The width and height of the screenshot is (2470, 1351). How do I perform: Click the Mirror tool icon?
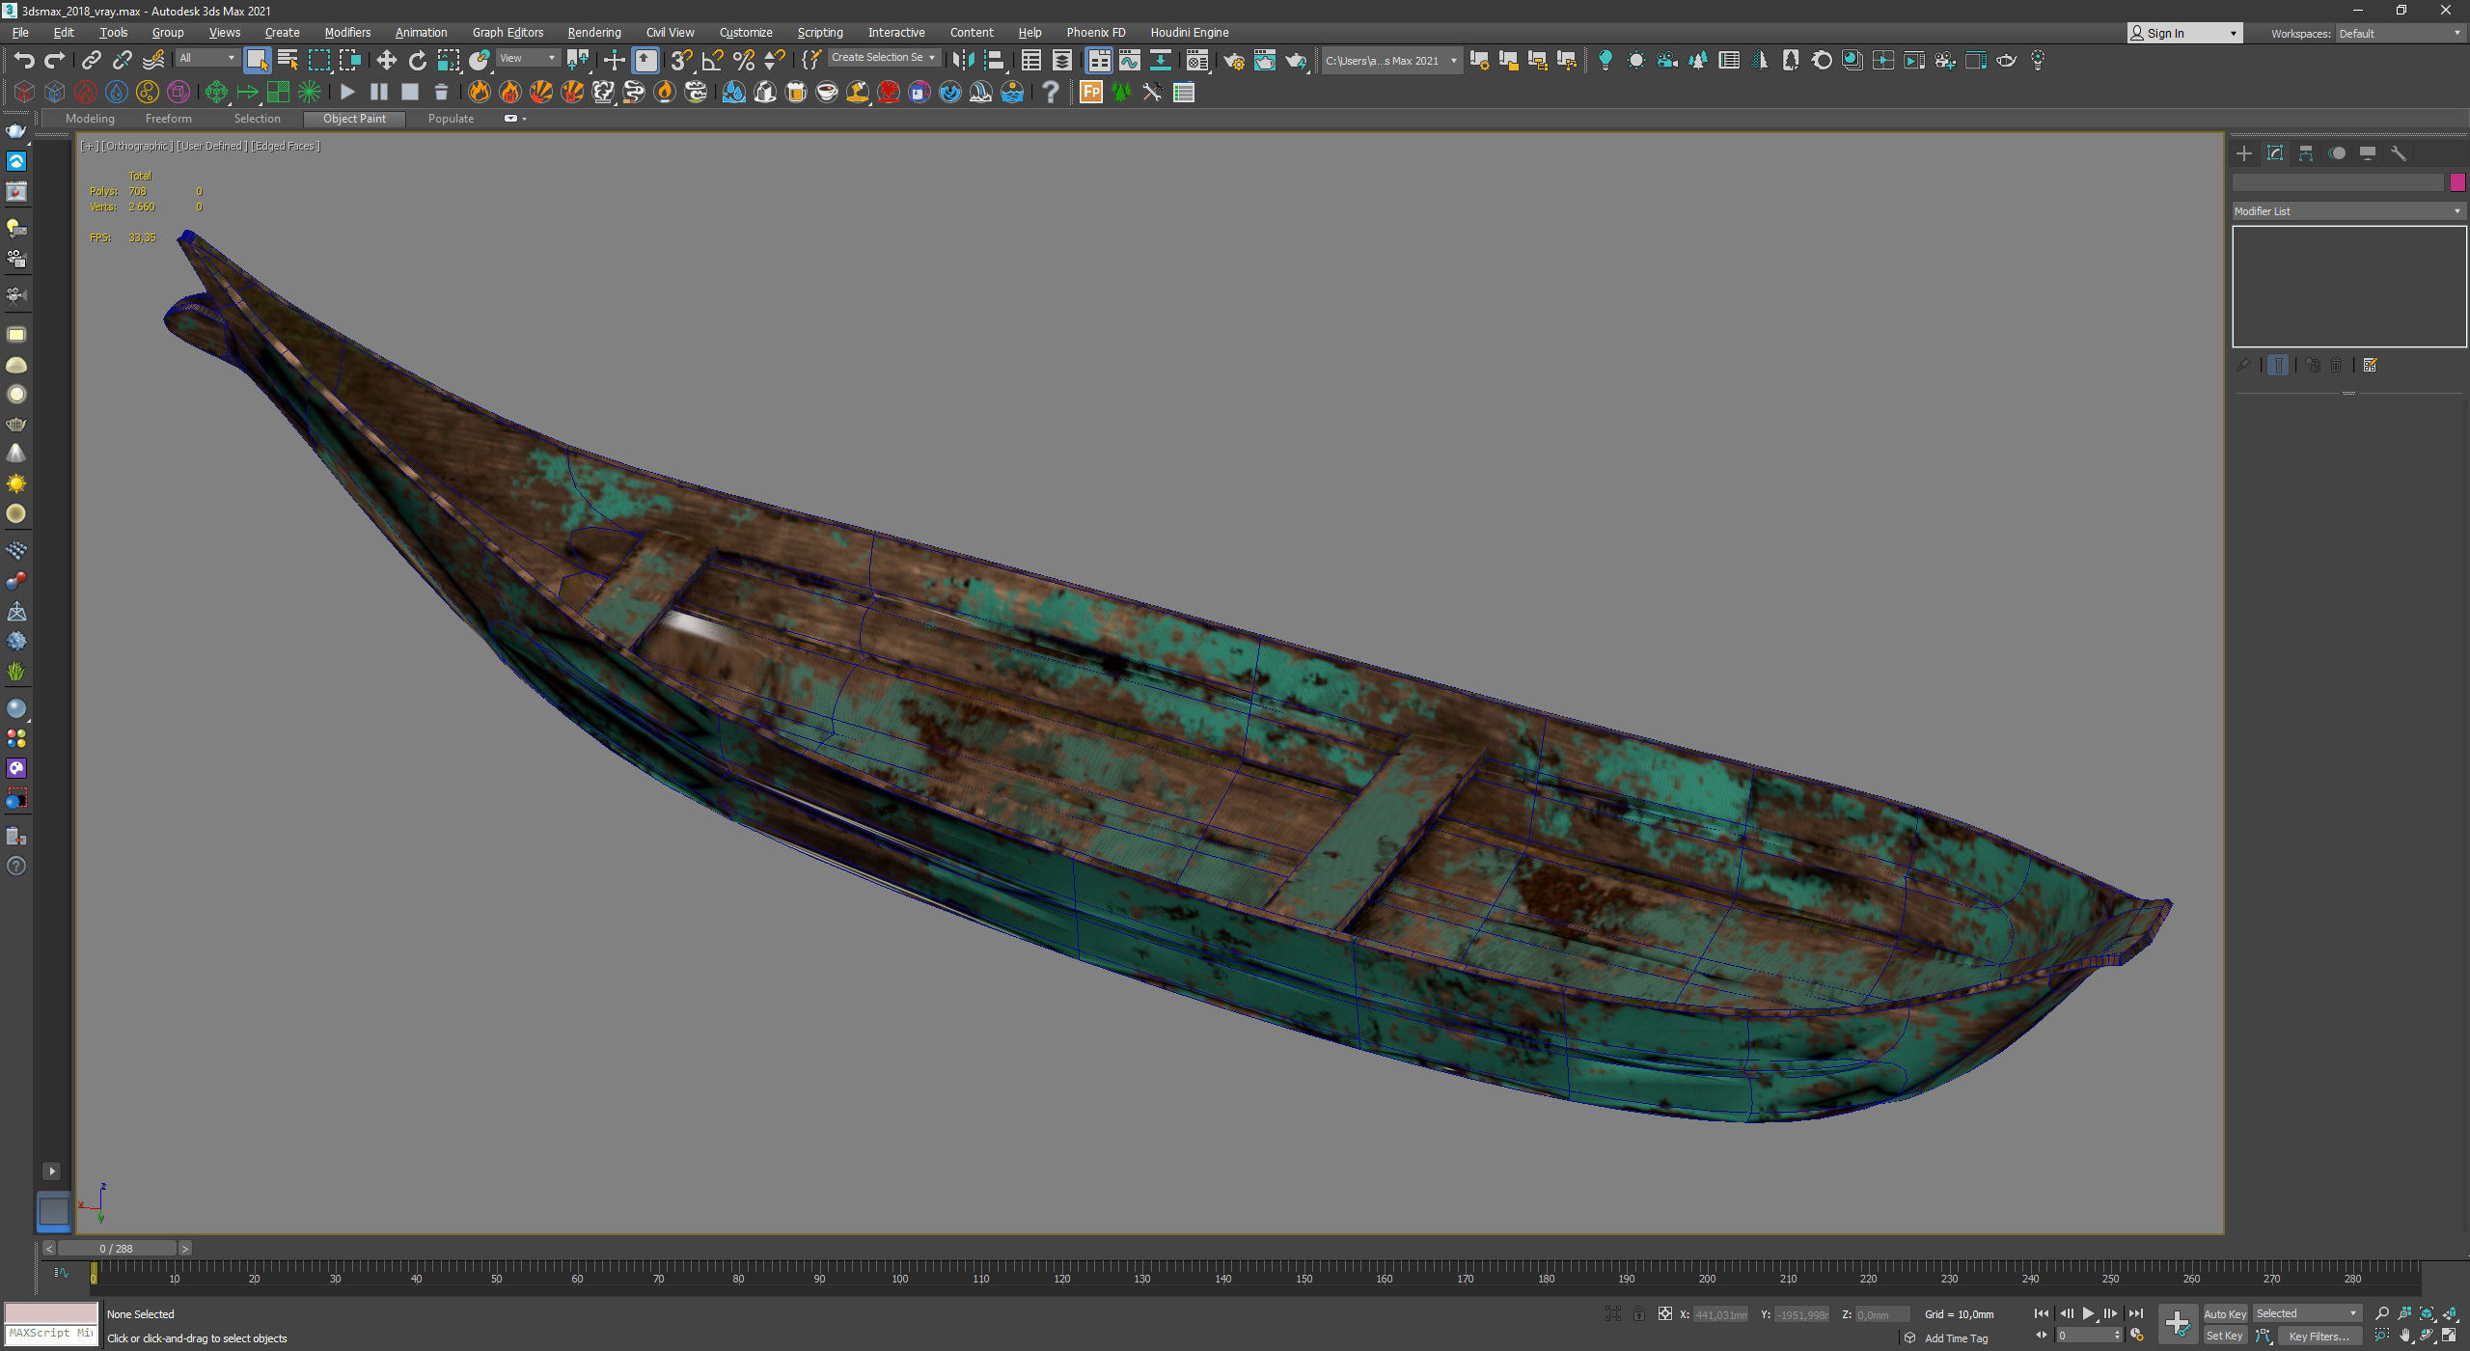pyautogui.click(x=962, y=61)
